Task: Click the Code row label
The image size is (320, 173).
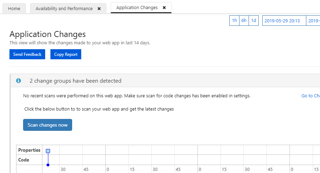Action: tap(24, 160)
